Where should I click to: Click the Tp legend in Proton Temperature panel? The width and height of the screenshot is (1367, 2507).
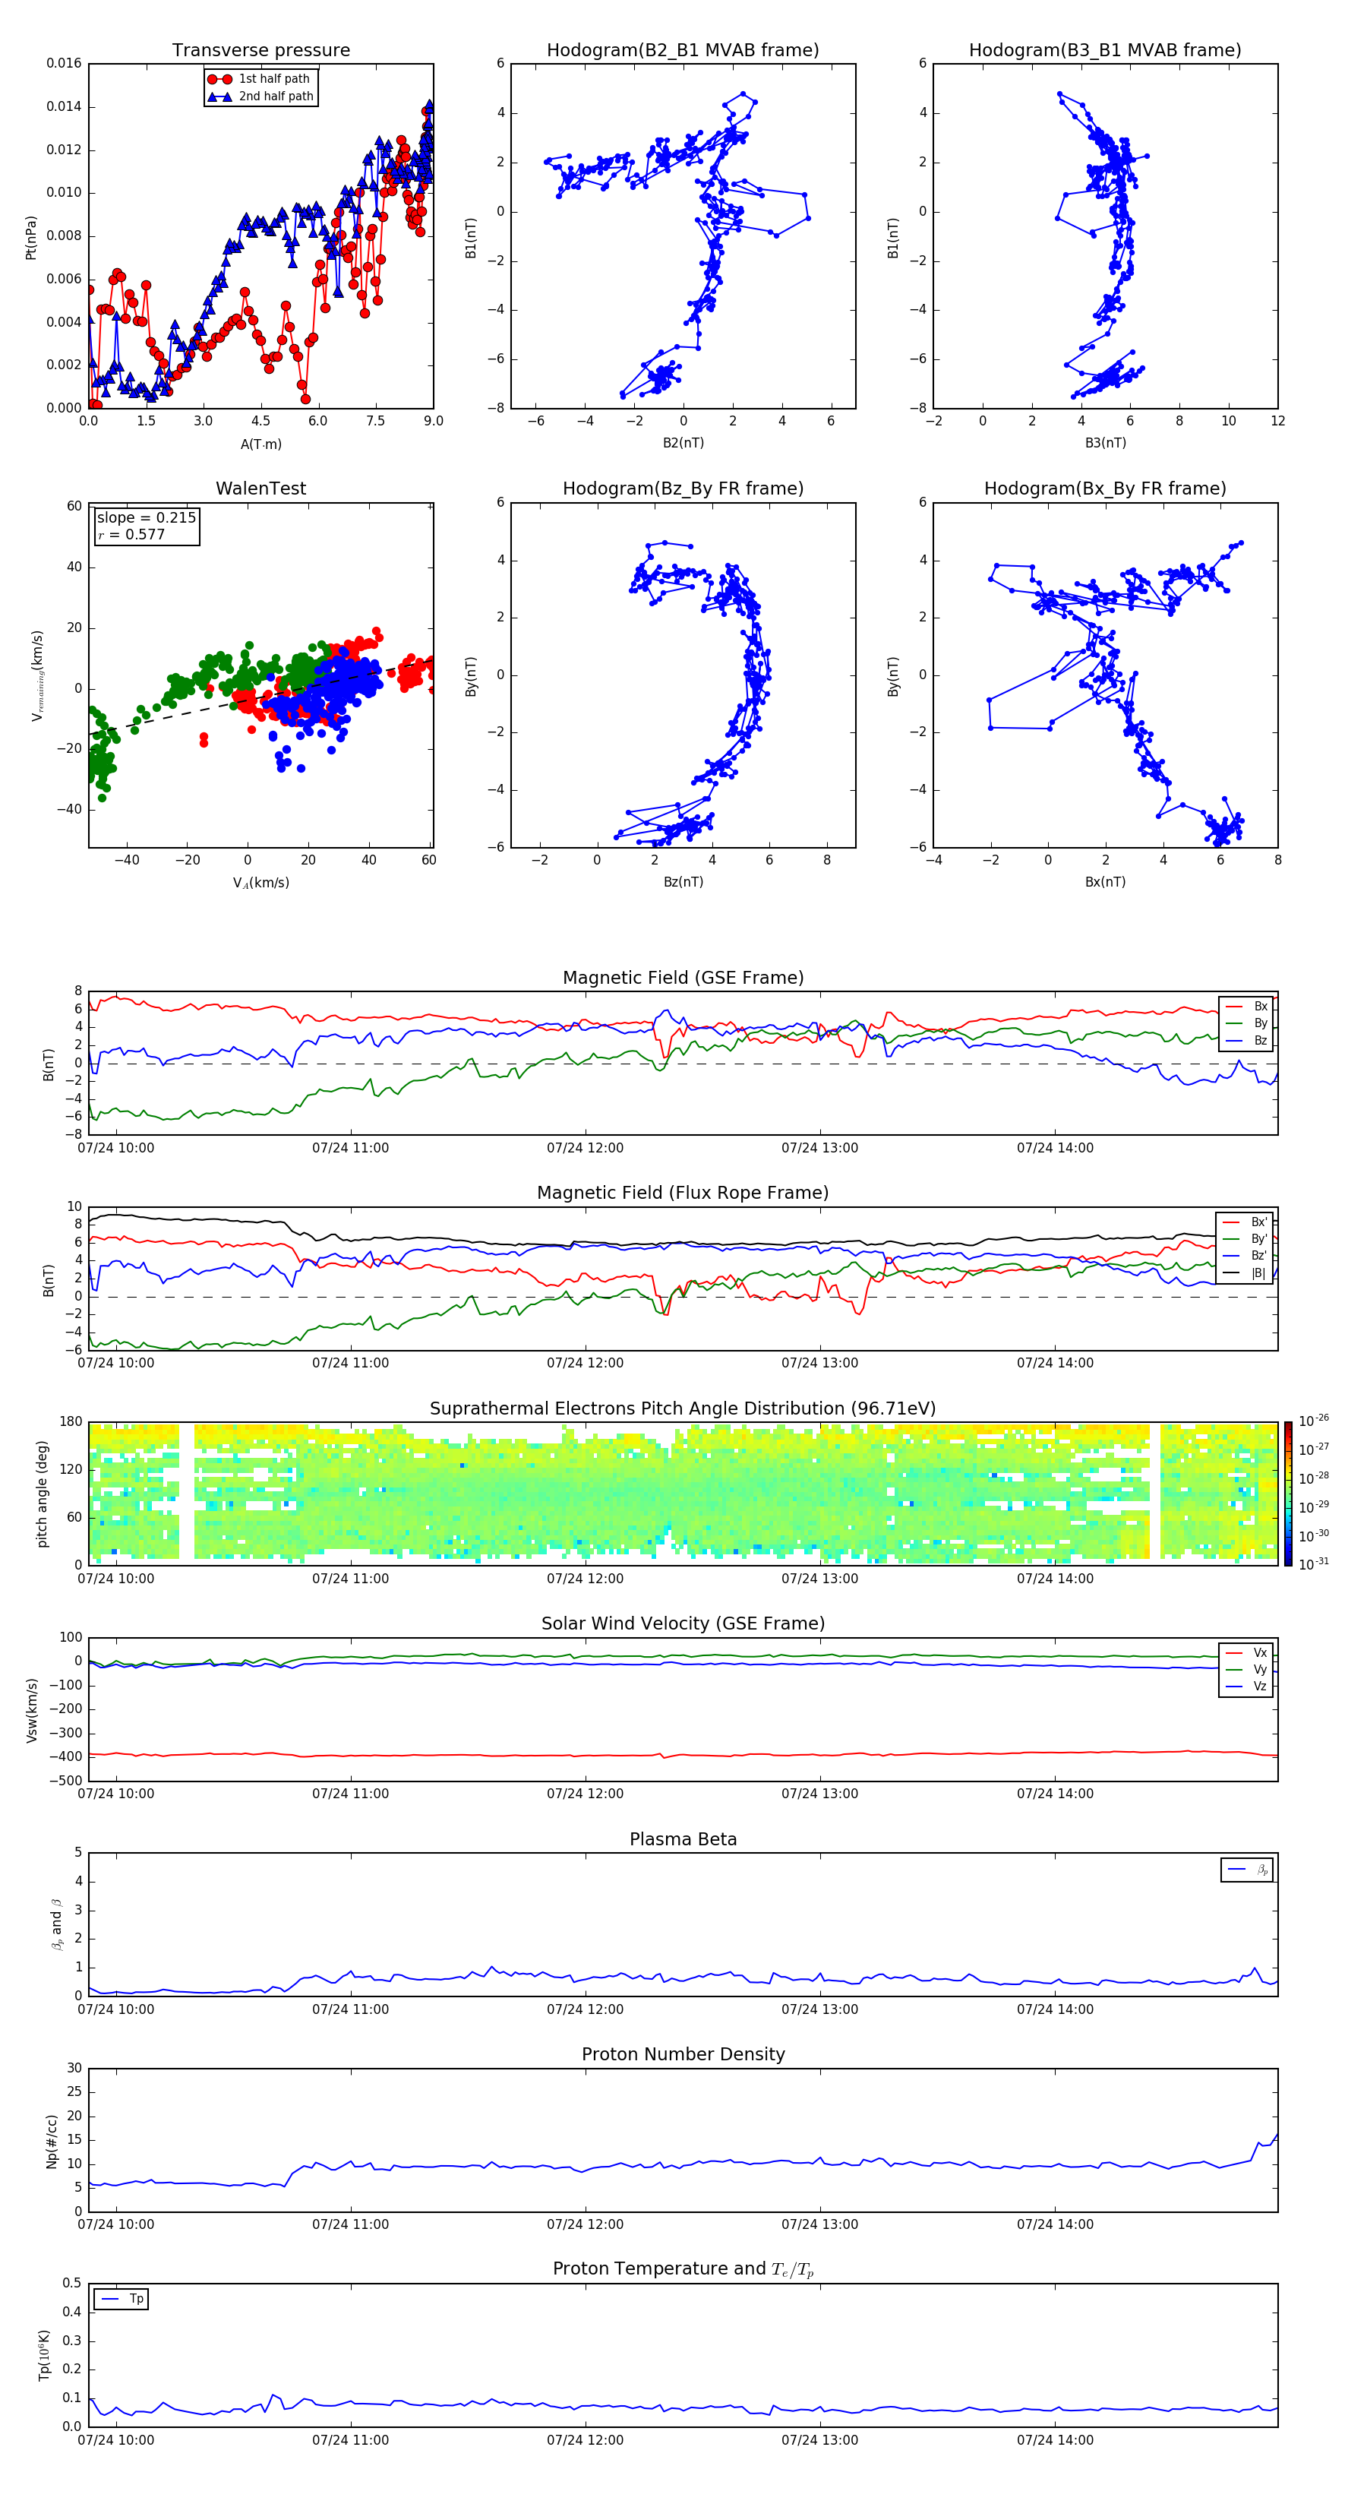coord(121,2299)
